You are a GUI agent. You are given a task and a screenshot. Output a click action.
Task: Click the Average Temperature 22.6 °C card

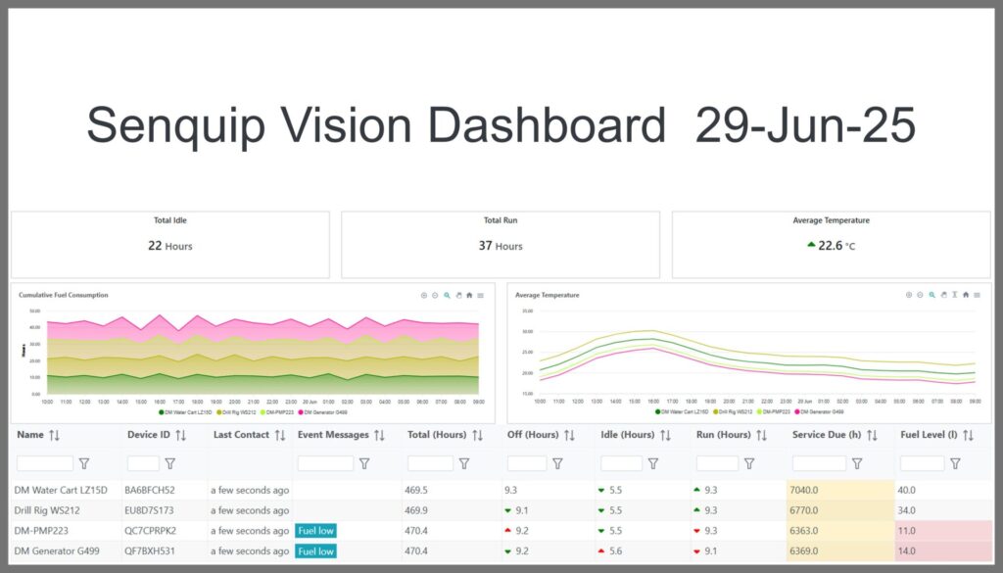point(831,245)
